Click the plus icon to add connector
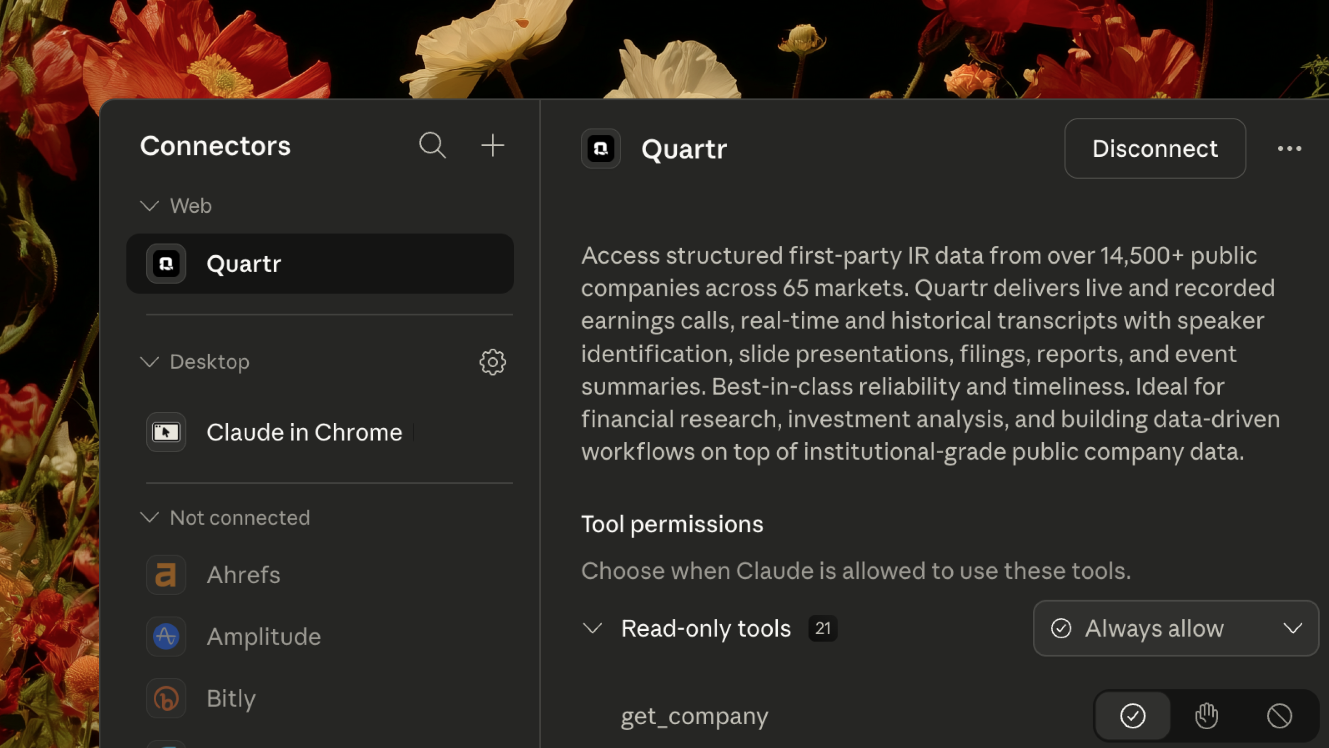 492,145
